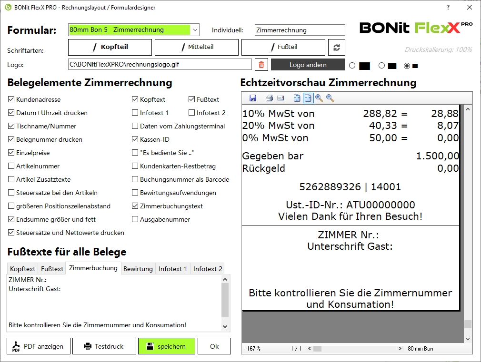481x362 pixels.
Task: Click PDF anzeigen button
Action: (x=39, y=346)
